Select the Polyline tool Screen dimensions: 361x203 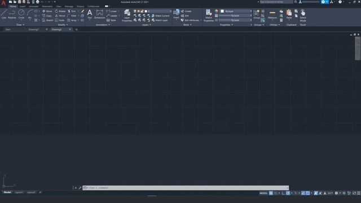click(12, 14)
